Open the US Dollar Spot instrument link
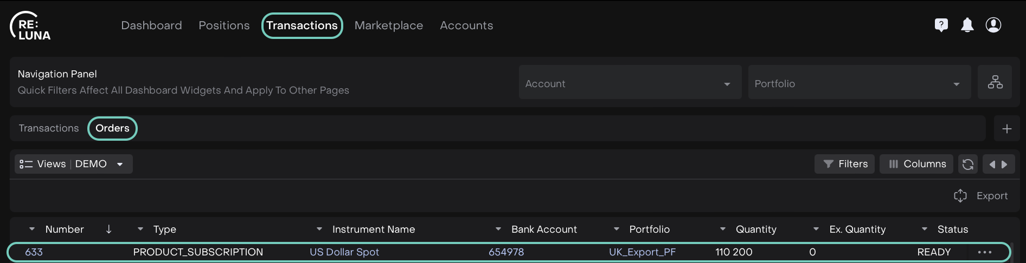The width and height of the screenshot is (1026, 263). [x=344, y=252]
